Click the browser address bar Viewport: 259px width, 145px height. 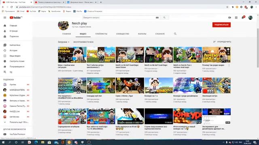tap(121, 7)
